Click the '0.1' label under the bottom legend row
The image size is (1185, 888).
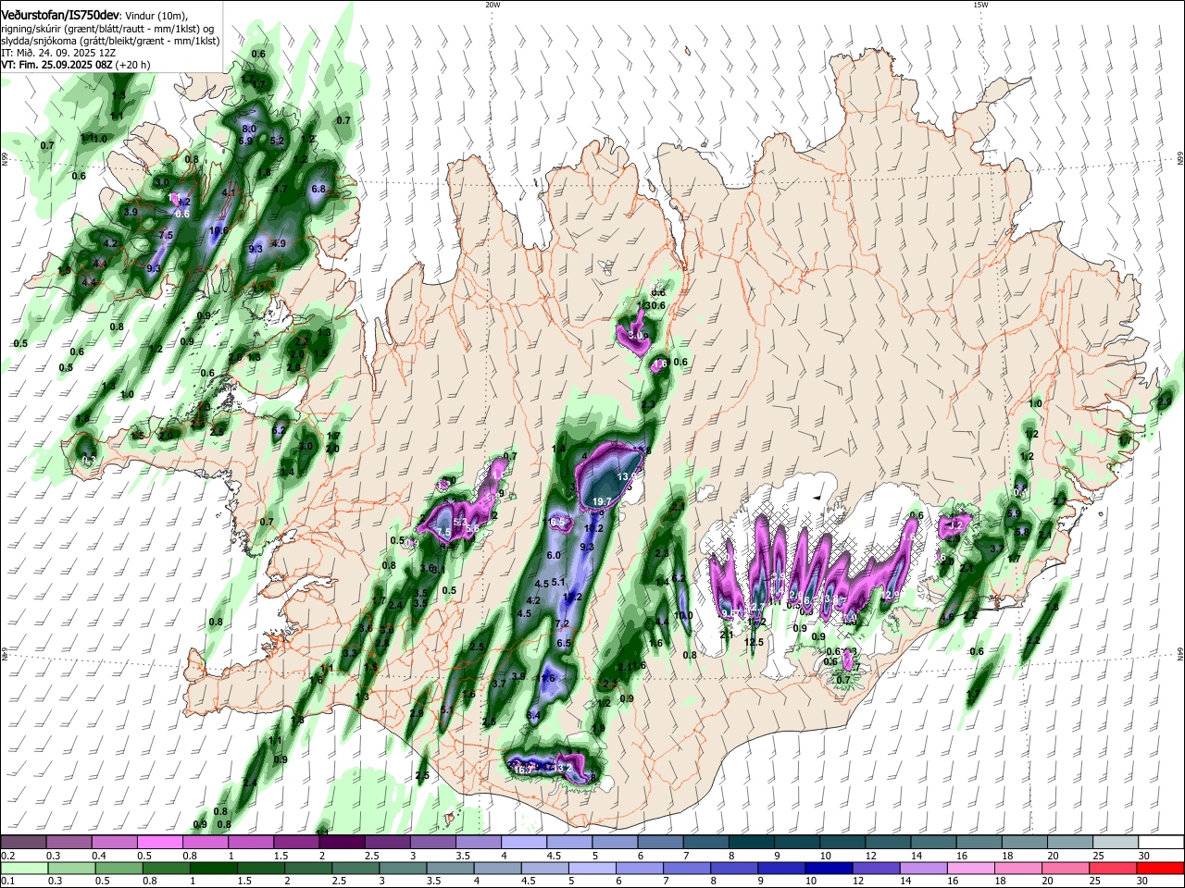(6, 882)
